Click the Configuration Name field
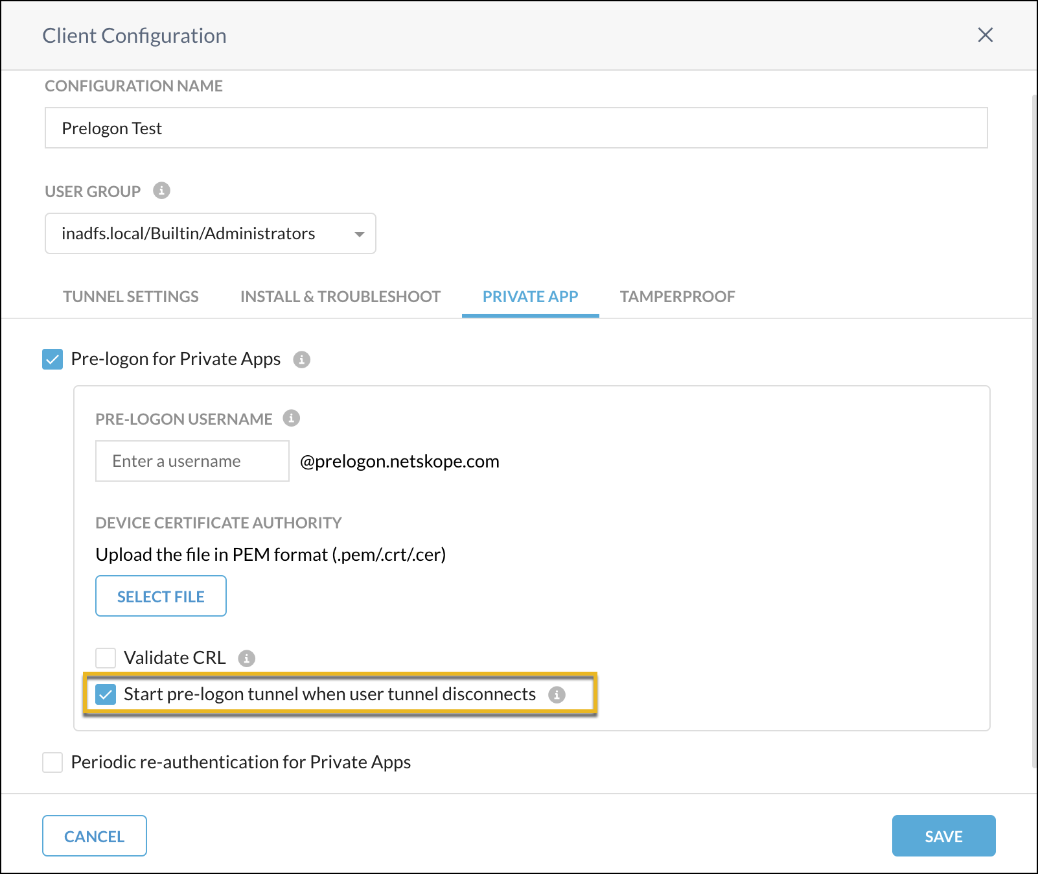The width and height of the screenshot is (1038, 874). (x=516, y=128)
